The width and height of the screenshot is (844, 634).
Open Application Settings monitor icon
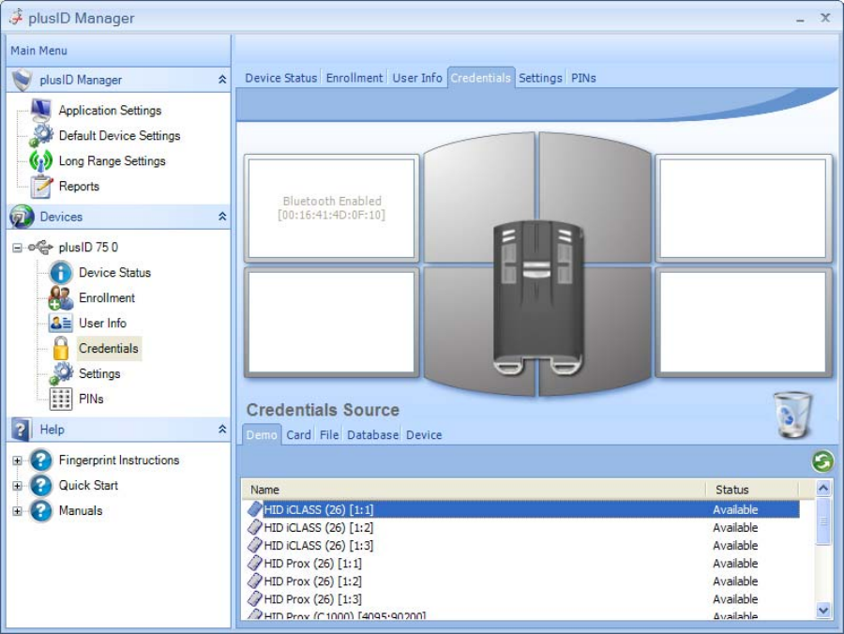(x=41, y=110)
